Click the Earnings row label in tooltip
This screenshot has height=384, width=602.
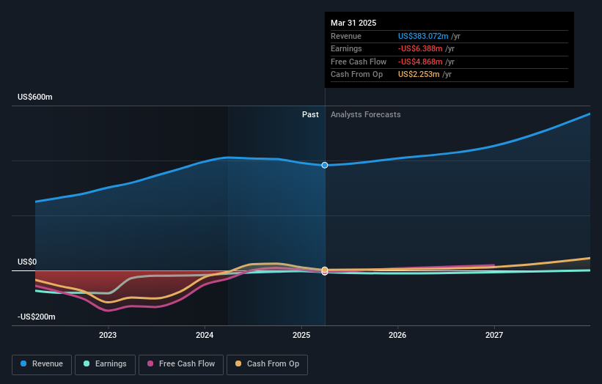pyautogui.click(x=346, y=48)
